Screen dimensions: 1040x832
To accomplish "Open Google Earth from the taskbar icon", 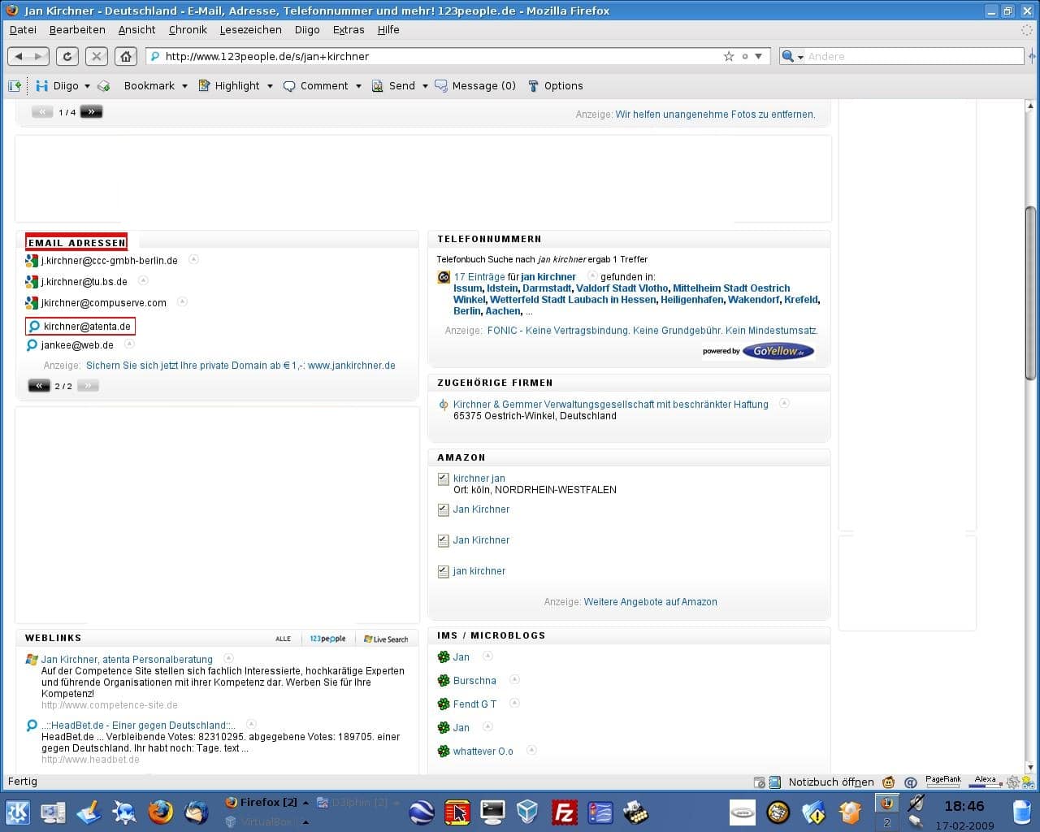I will click(x=421, y=812).
